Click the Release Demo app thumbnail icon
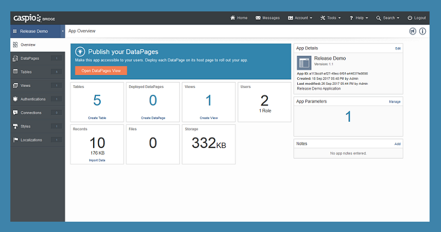The width and height of the screenshot is (441, 232). tap(304, 62)
